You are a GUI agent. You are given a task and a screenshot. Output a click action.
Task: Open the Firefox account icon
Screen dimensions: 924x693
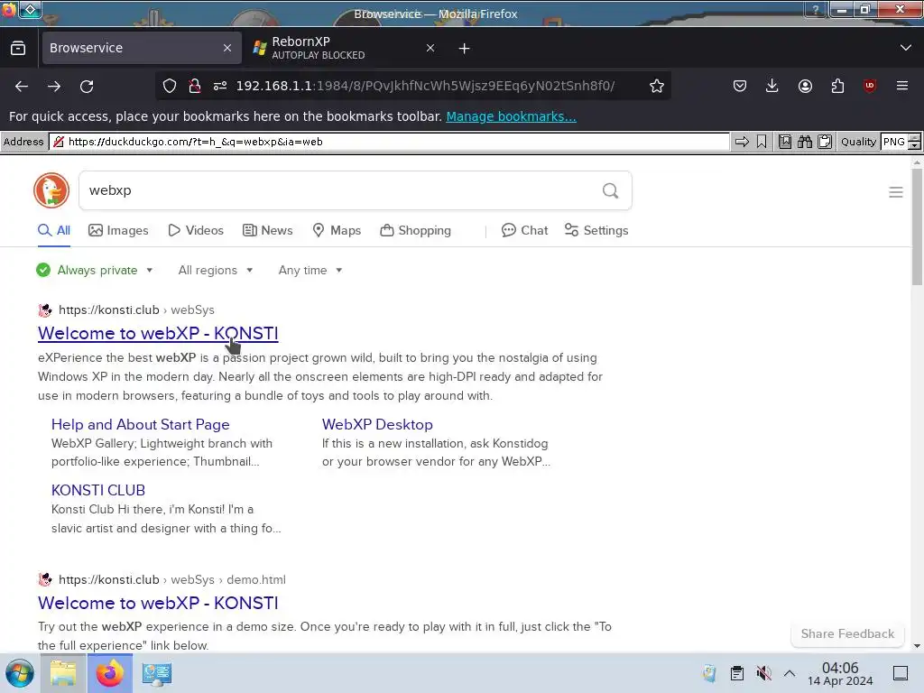point(805,86)
